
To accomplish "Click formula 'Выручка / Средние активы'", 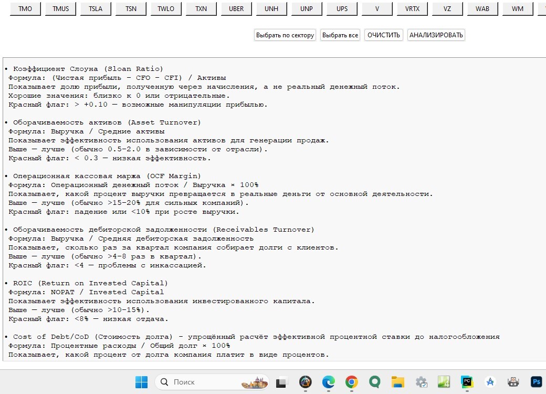I will click(108, 132).
